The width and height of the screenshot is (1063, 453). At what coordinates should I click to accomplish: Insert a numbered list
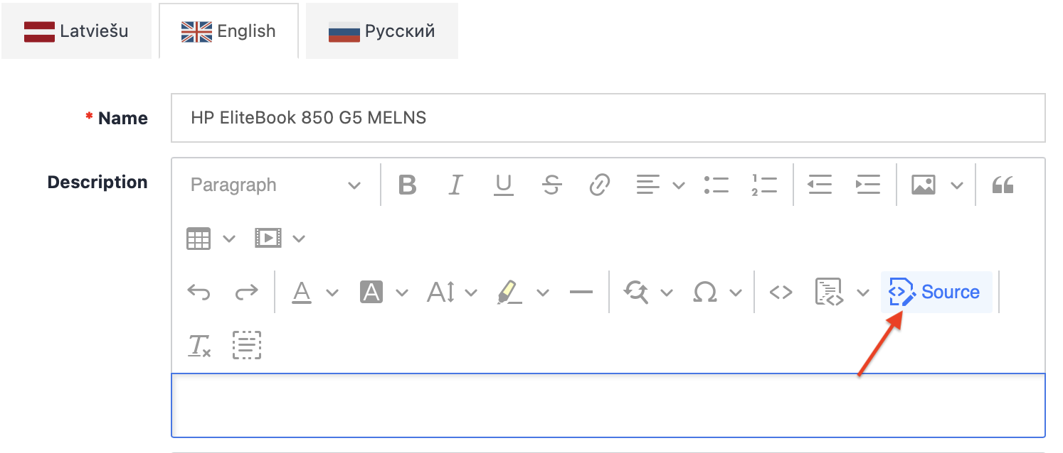point(763,185)
